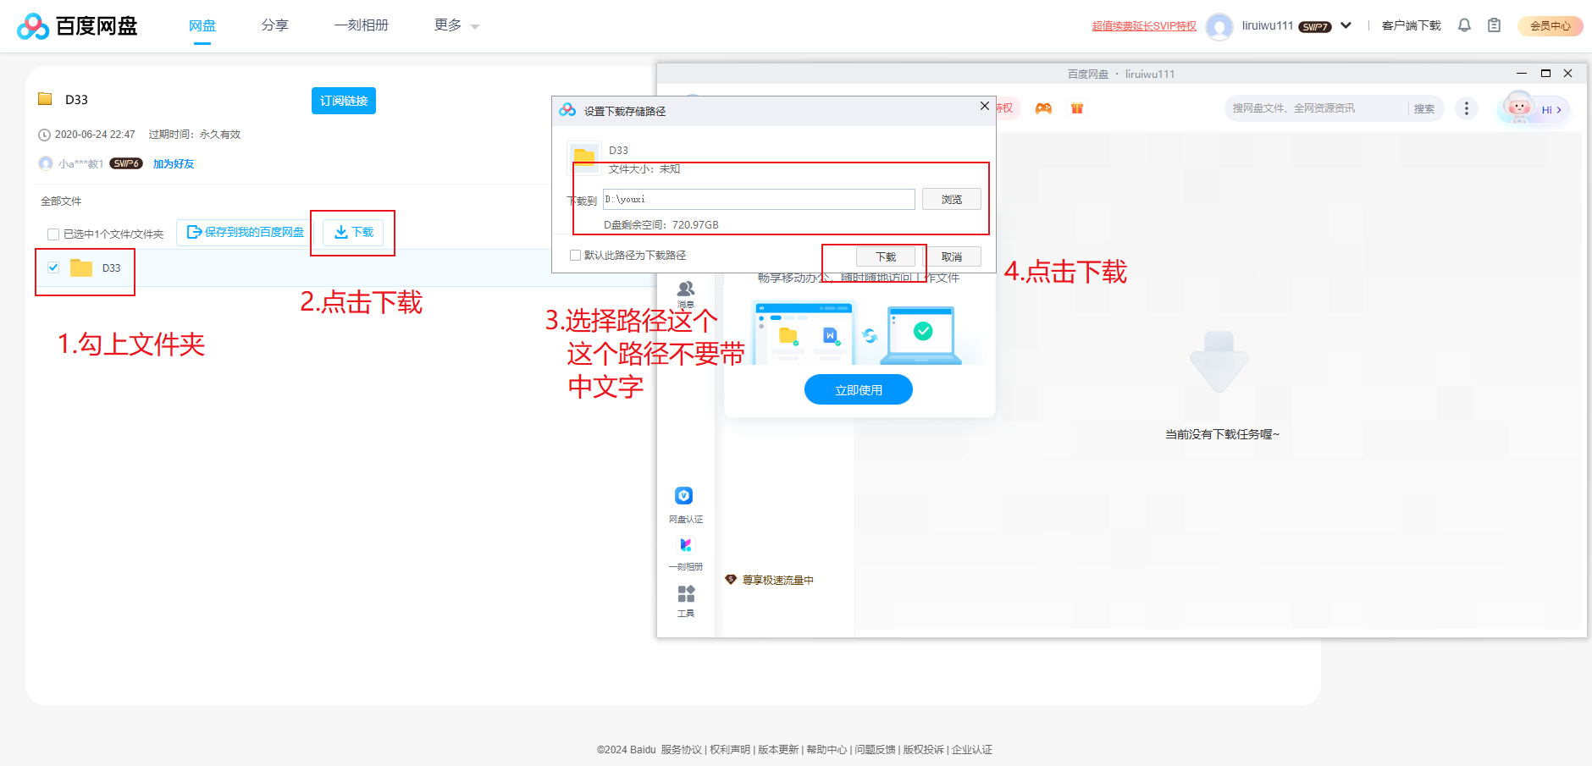Open 网盘认证 in the client sidebar
The width and height of the screenshot is (1592, 766).
(x=685, y=505)
